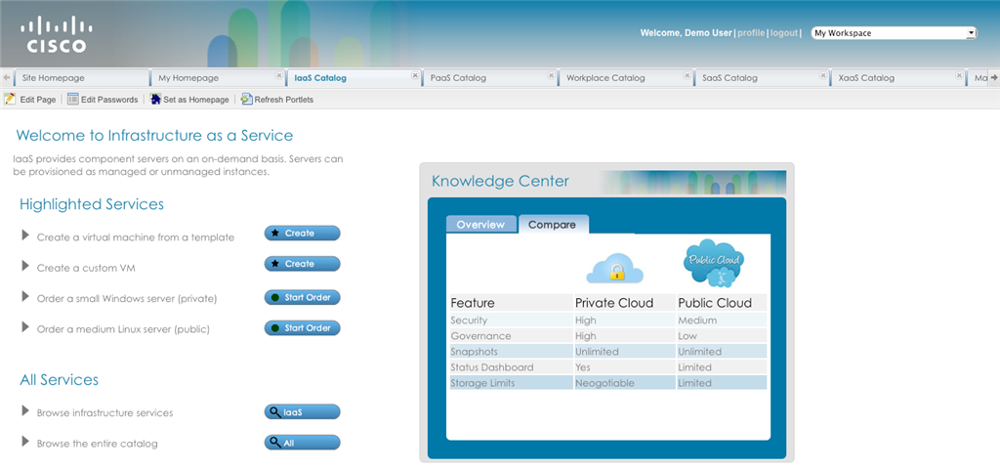Image resolution: width=1000 pixels, height=470 pixels.
Task: Click the Set as Homepage house icon
Action: 155,99
